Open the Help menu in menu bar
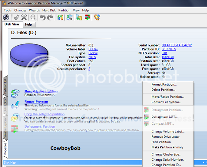 (86, 10)
